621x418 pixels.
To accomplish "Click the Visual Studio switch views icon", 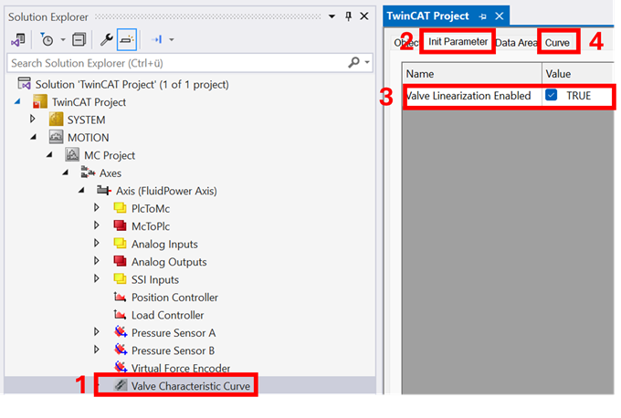I will [x=18, y=39].
